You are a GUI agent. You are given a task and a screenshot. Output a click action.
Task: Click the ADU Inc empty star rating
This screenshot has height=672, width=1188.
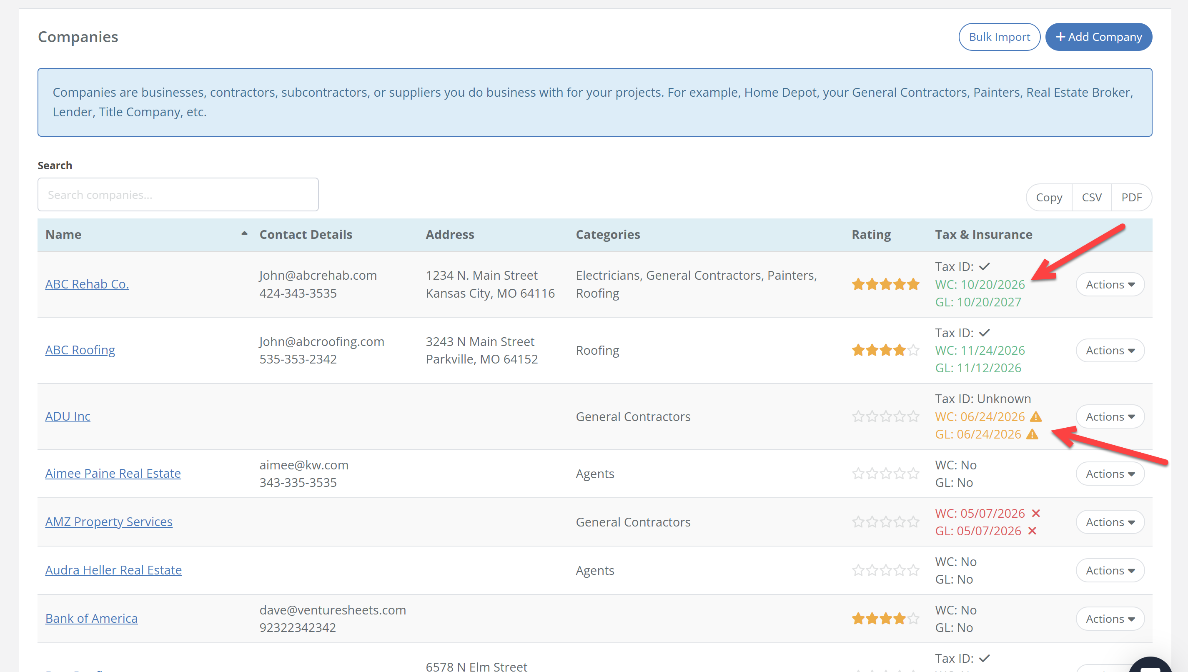(885, 417)
